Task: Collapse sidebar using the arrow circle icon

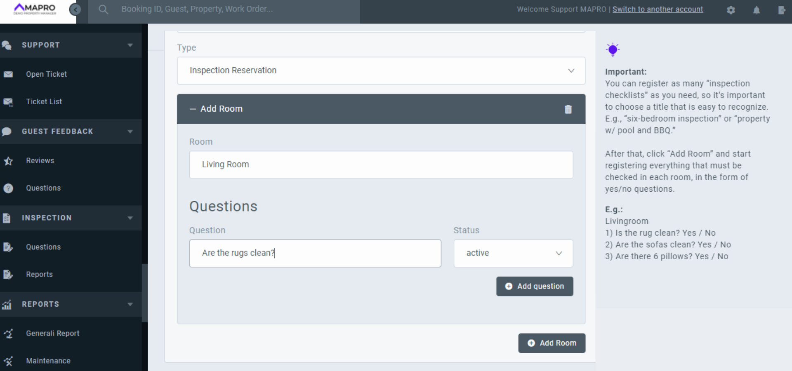Action: pyautogui.click(x=75, y=9)
